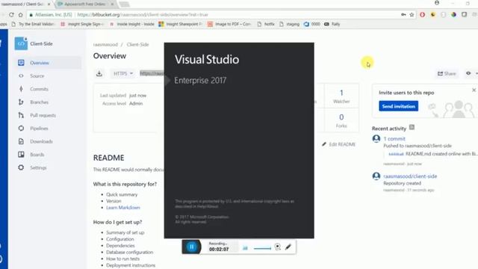
Task: Open the Learn Markdown link
Action: [x=122, y=208]
